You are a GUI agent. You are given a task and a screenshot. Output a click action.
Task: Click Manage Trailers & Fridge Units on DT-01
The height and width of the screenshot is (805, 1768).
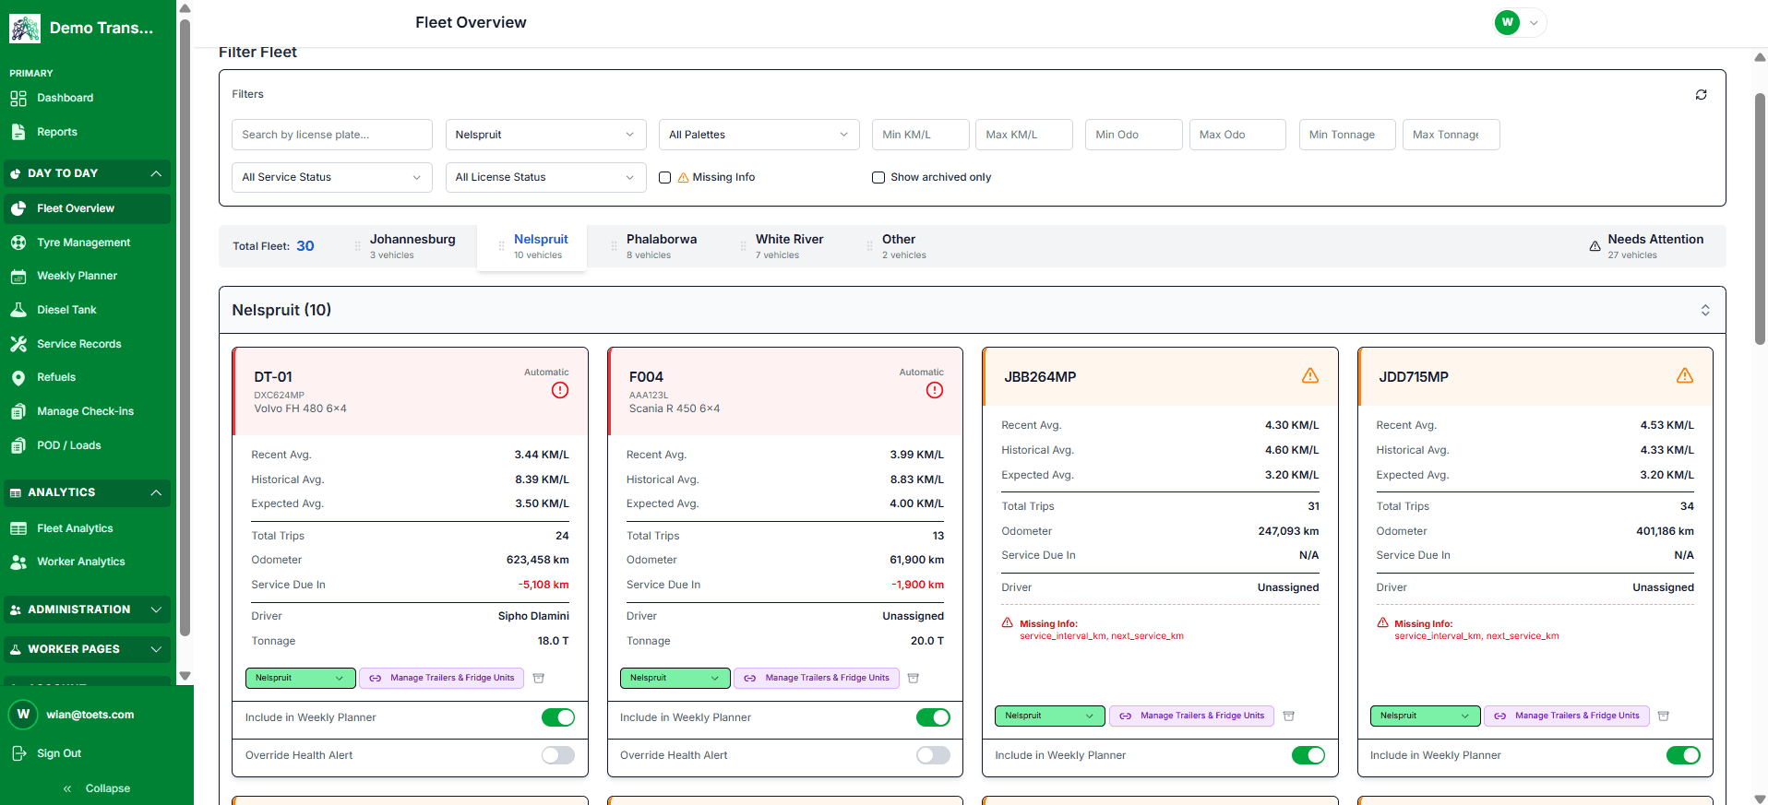(x=442, y=678)
